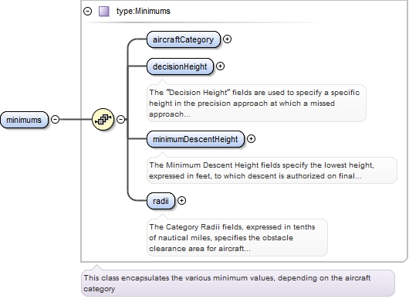The width and height of the screenshot is (409, 299).
Task: Collapse the type:Minimums container
Action: (x=88, y=12)
